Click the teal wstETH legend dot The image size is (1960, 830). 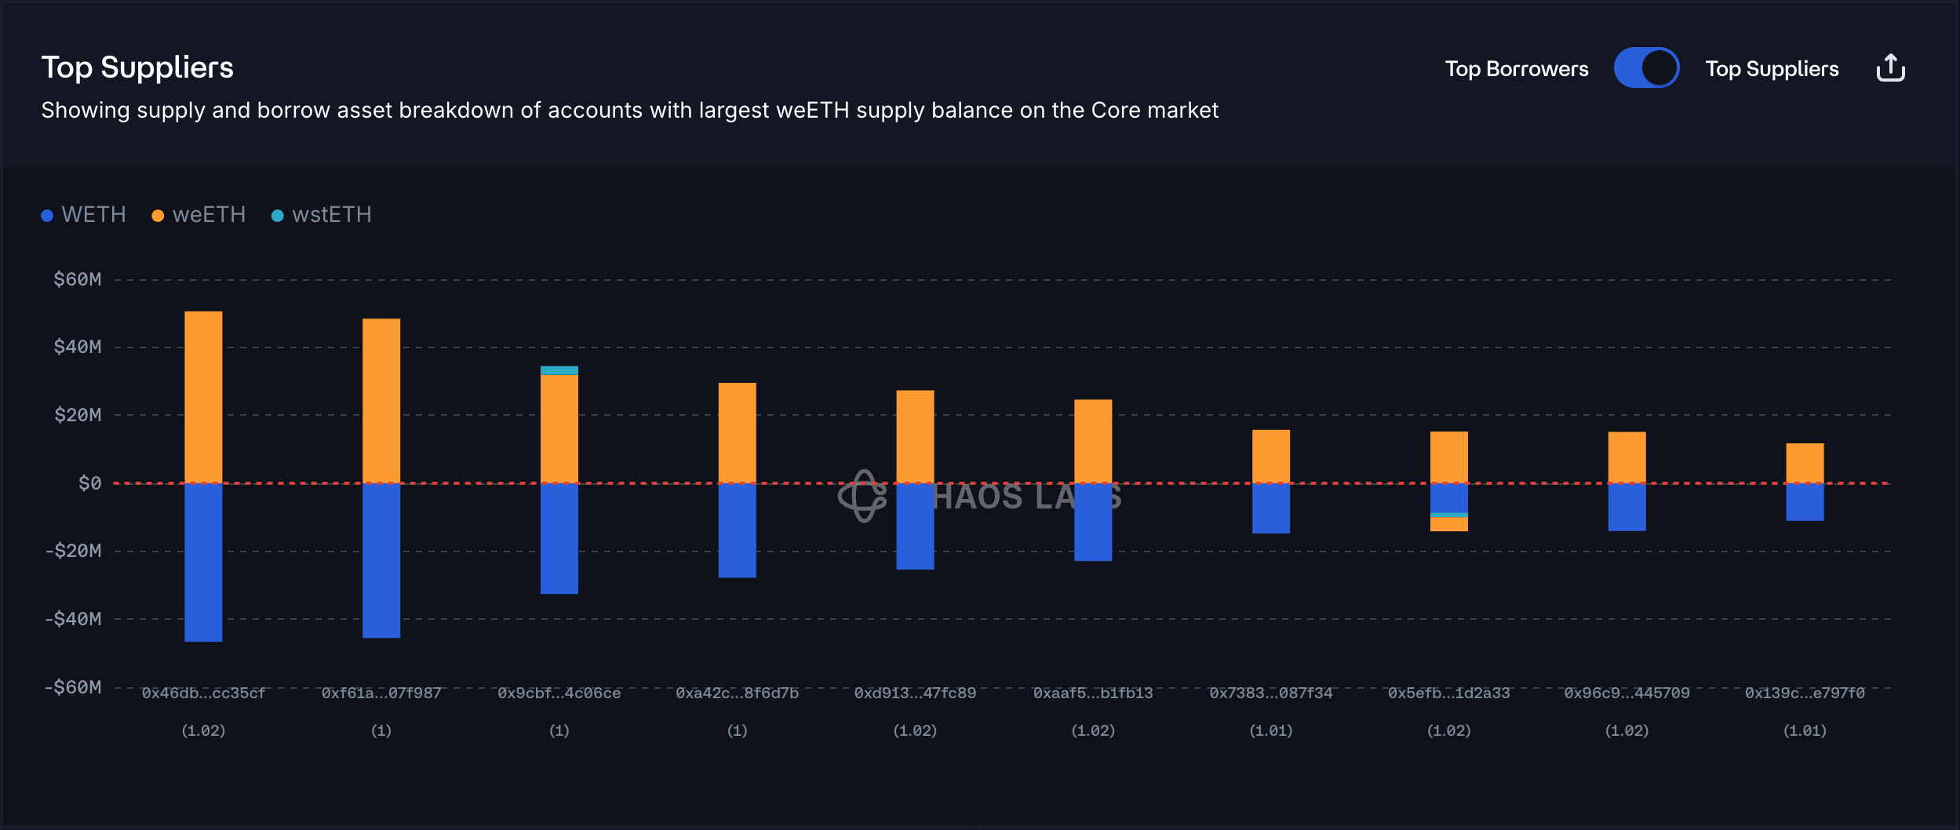tap(277, 216)
